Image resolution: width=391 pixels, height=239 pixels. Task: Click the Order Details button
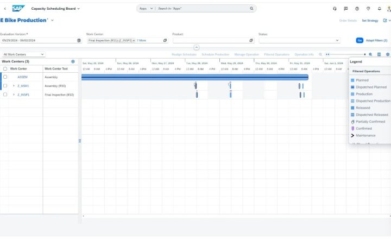(x=348, y=21)
